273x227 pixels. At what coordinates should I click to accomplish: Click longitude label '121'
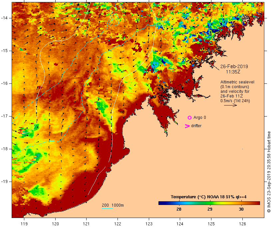click(86, 224)
